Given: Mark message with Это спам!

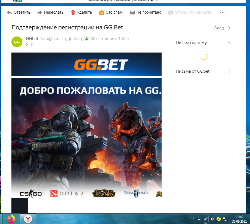Looking at the screenshot, I should (115, 13).
